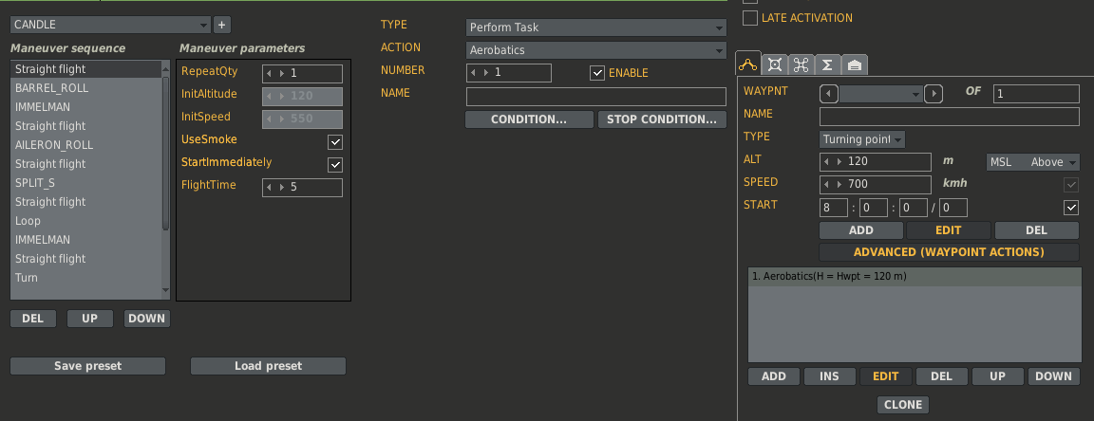Image resolution: width=1094 pixels, height=421 pixels.
Task: Open the route waypoints tab icon
Action: point(748,64)
